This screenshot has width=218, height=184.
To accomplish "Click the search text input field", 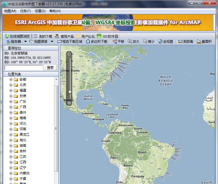I will pyautogui.click(x=24, y=68).
